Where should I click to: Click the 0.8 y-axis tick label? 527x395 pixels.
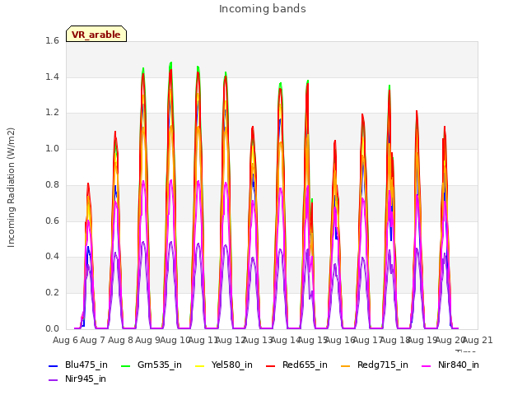(x=52, y=184)
